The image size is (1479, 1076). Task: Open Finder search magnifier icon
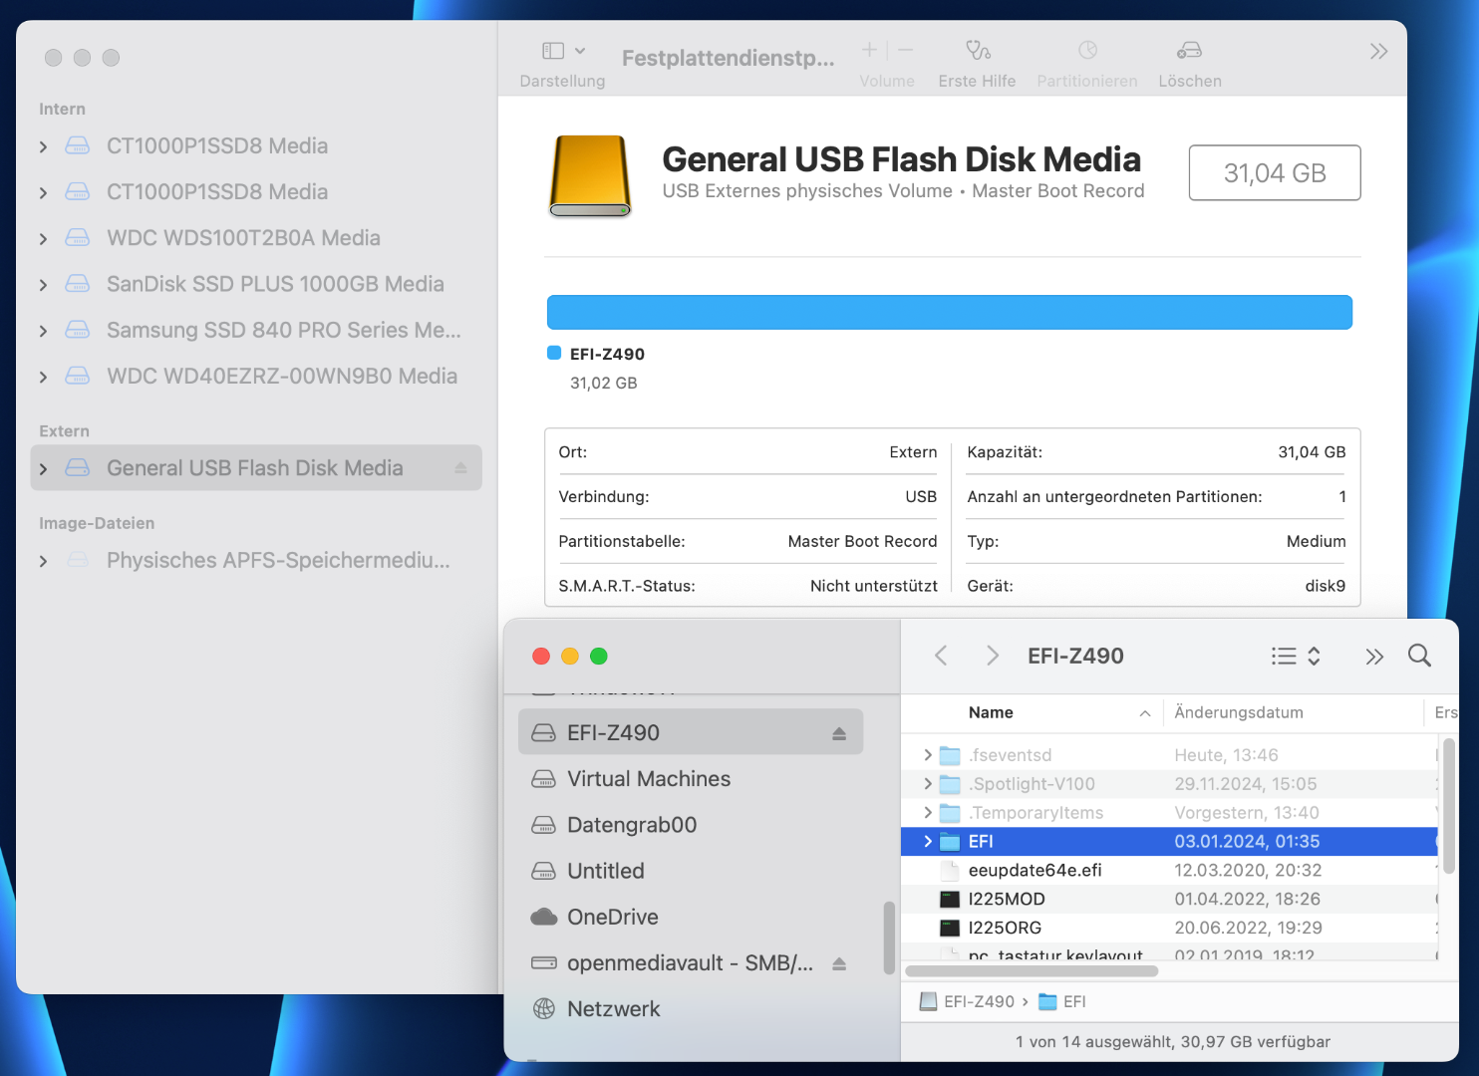pyautogui.click(x=1419, y=656)
